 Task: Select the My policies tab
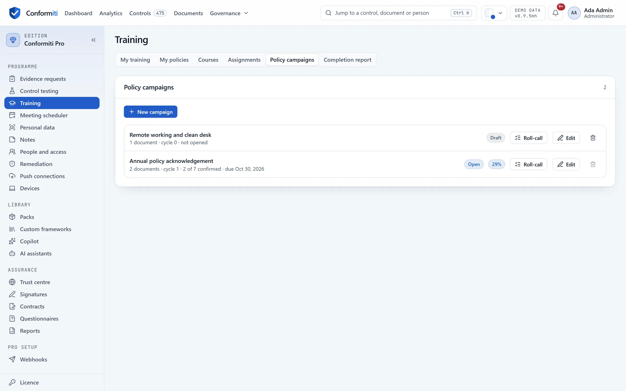(174, 60)
